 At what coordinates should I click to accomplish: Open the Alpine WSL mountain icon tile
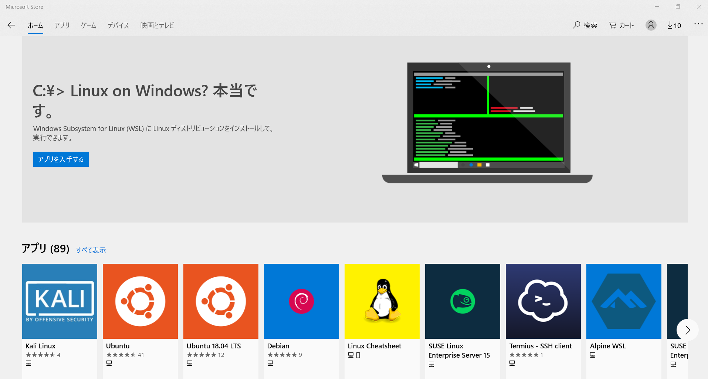point(624,301)
